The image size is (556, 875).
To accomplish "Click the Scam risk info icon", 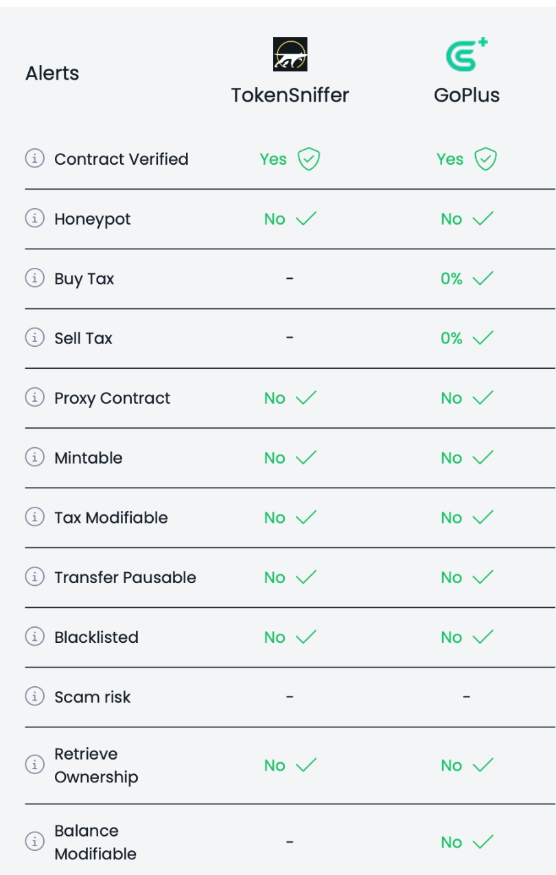I will tap(34, 696).
